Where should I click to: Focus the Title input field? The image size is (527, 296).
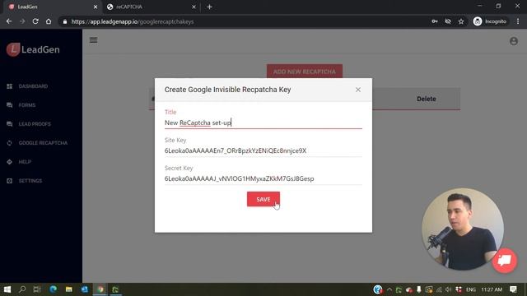(263, 123)
